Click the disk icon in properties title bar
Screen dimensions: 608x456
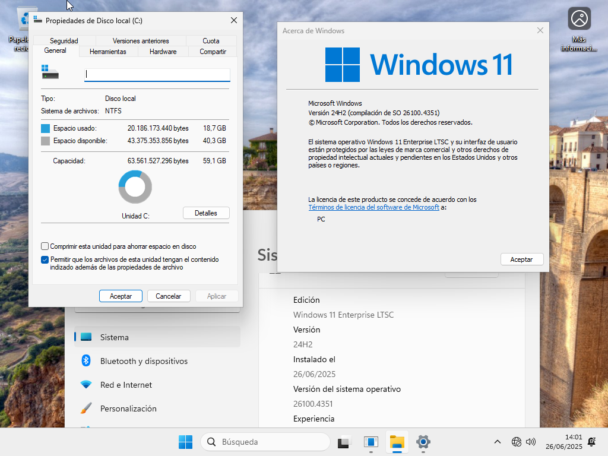tap(37, 20)
